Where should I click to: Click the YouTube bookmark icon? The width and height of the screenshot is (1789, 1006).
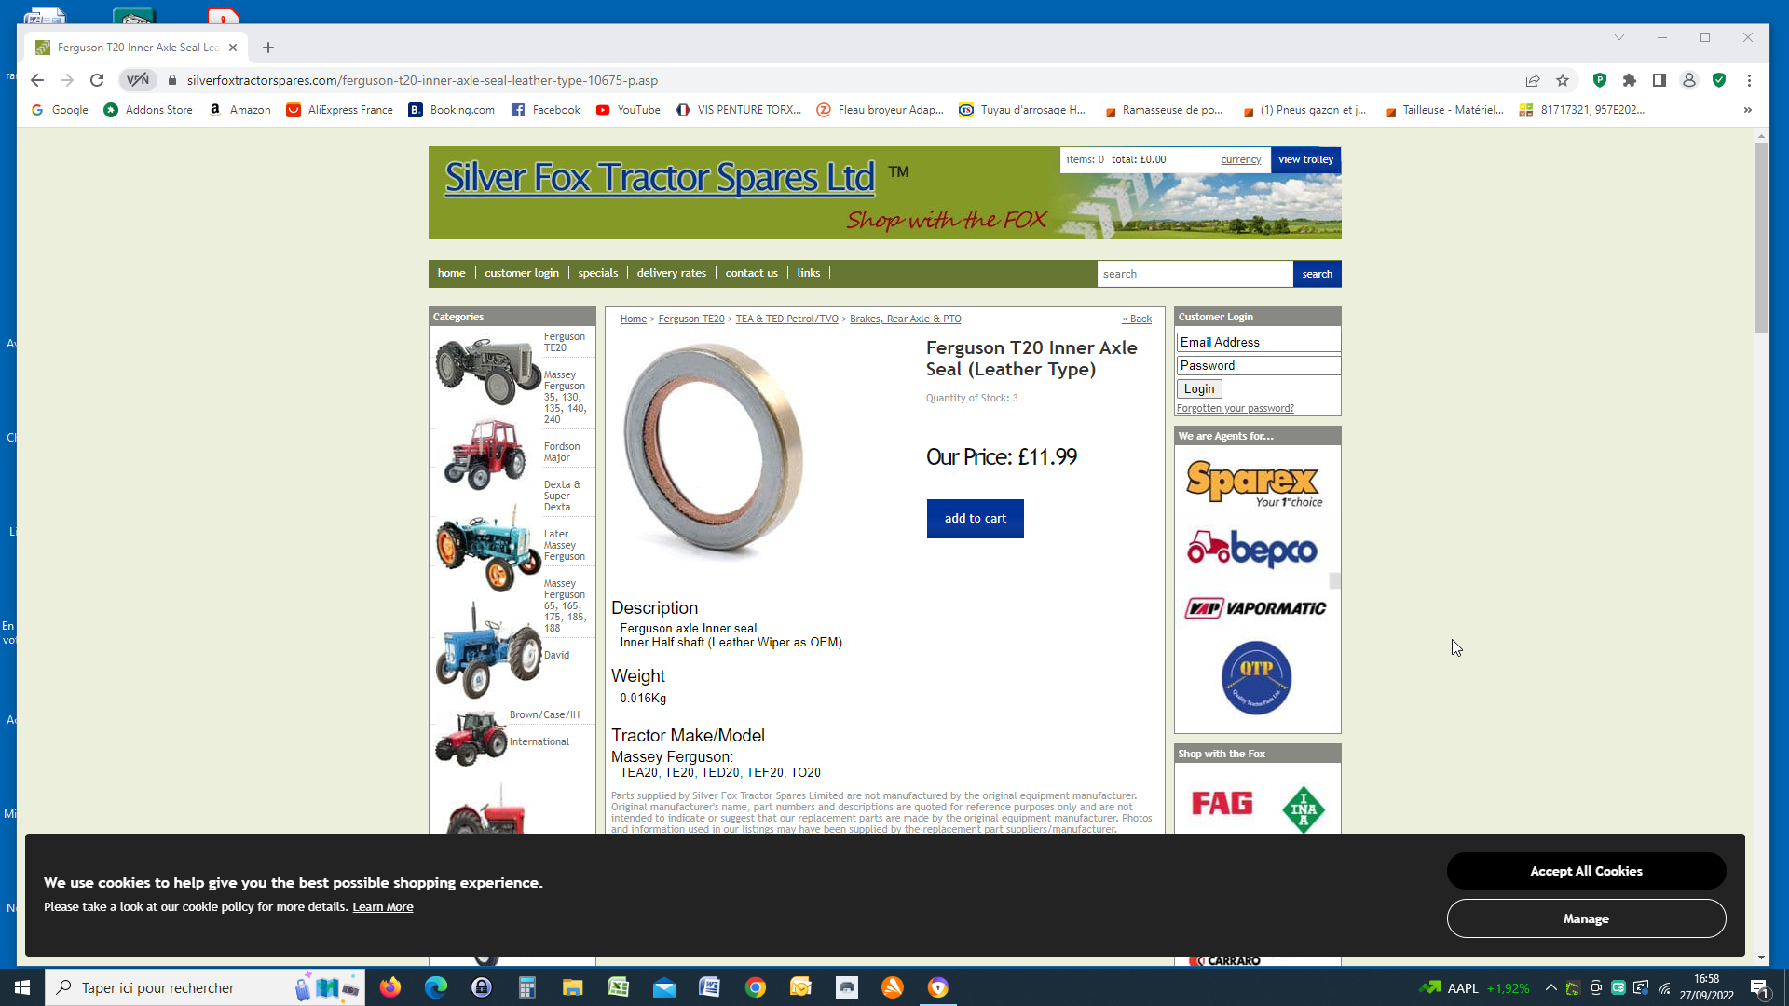[603, 110]
